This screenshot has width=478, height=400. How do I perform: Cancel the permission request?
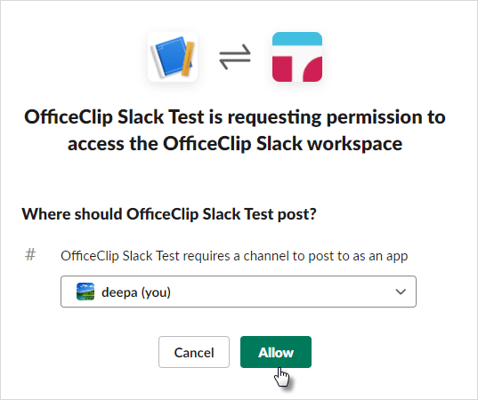[194, 352]
